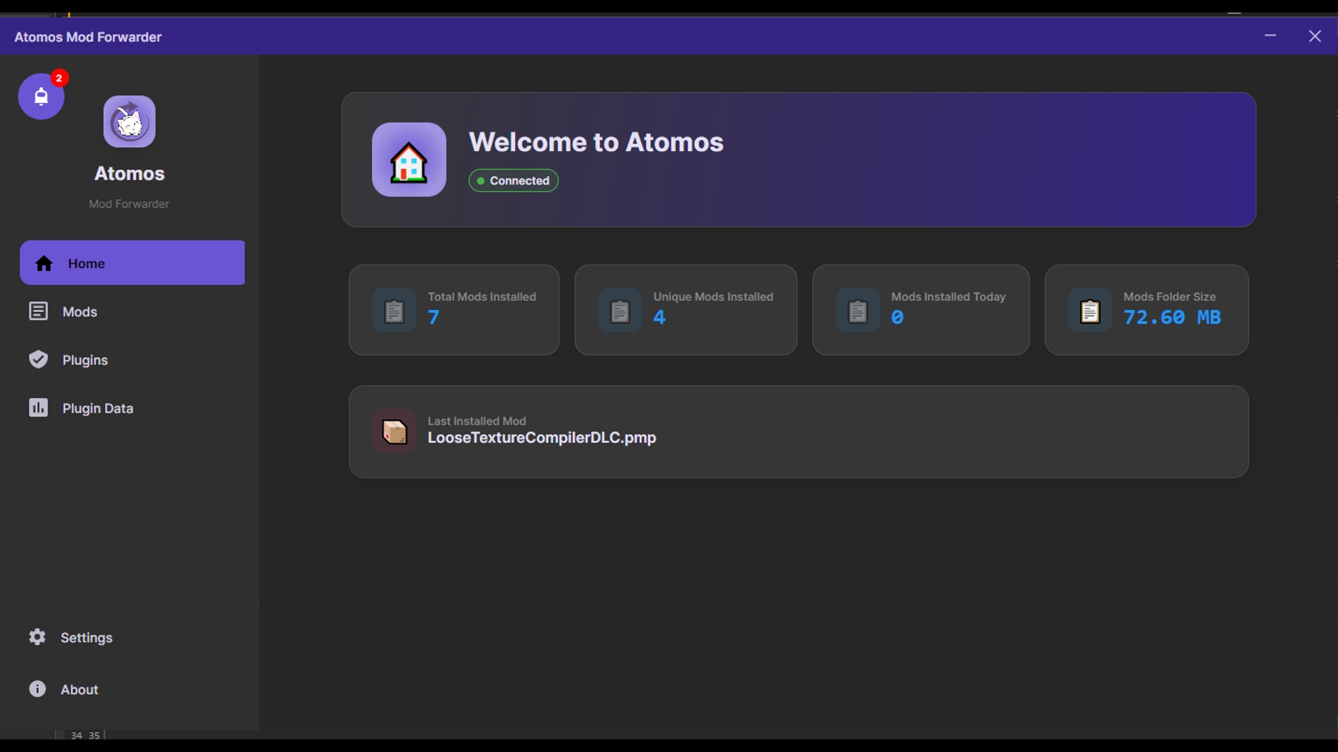Click the Atomos Mod Forwarder window title
The width and height of the screenshot is (1338, 752).
pos(88,37)
